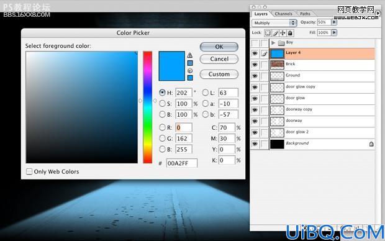Screen dimensions: 385x241
Task: Select the door glow copy layer name
Action: 301,87
